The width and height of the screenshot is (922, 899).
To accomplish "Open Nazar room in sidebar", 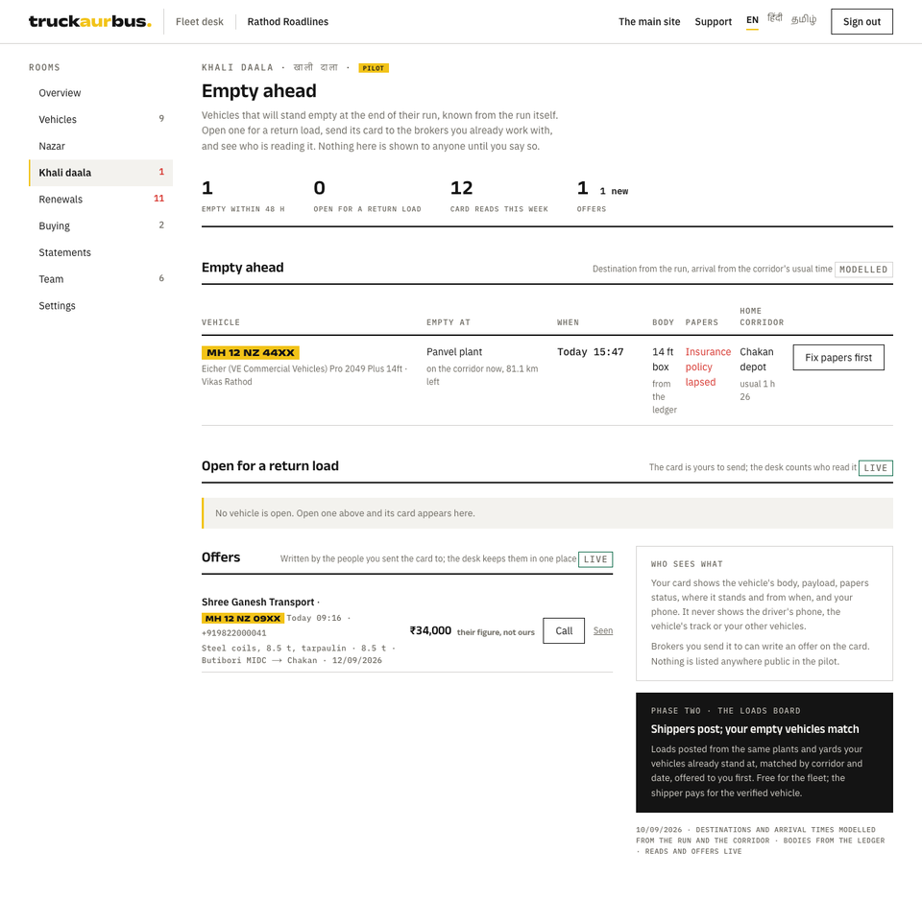I will (101, 146).
